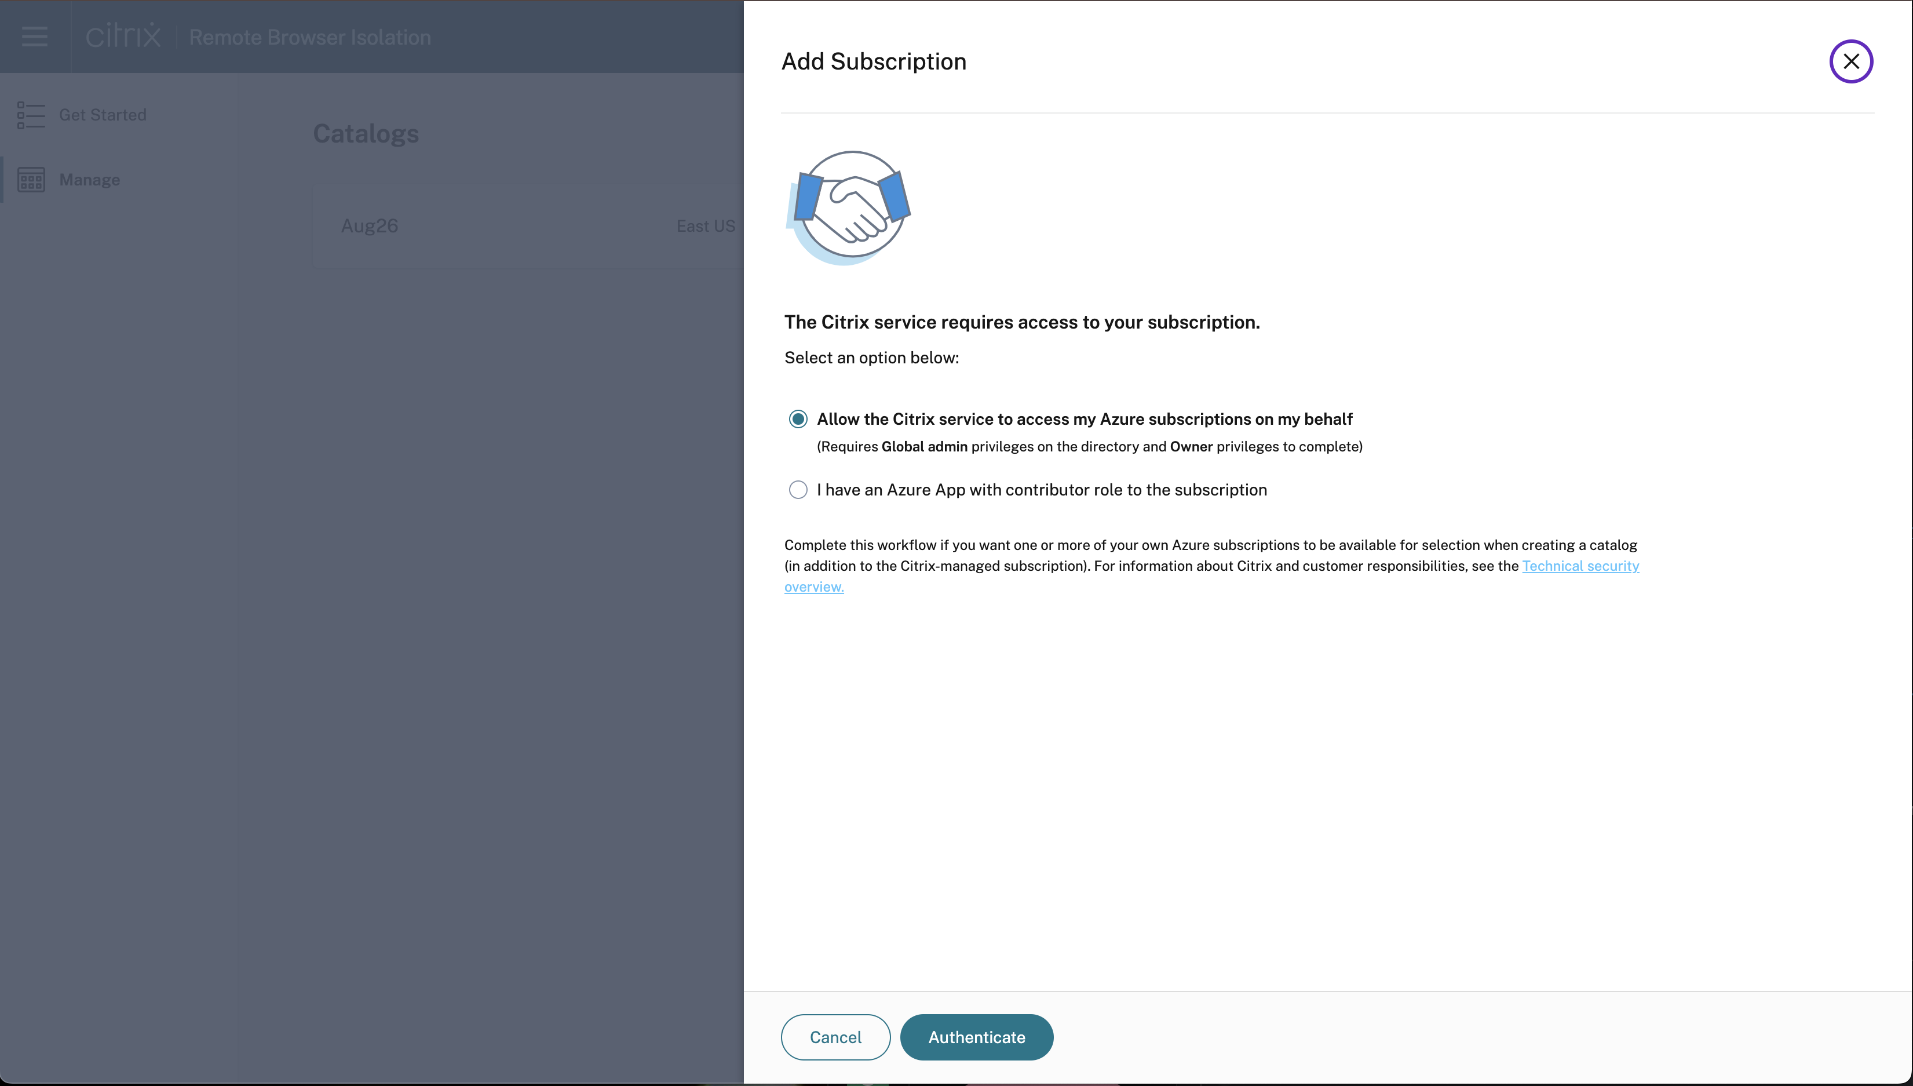Open the hamburger navigation menu
Image resolution: width=1913 pixels, height=1086 pixels.
(x=34, y=37)
